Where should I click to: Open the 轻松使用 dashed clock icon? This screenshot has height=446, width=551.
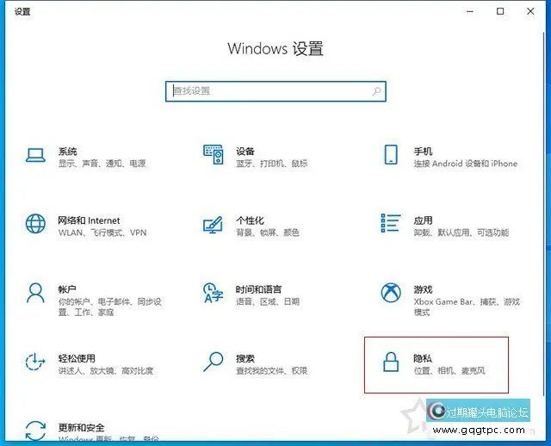(35, 362)
